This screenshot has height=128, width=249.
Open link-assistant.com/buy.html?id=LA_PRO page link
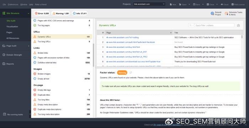pyautogui.click(x=128, y=57)
